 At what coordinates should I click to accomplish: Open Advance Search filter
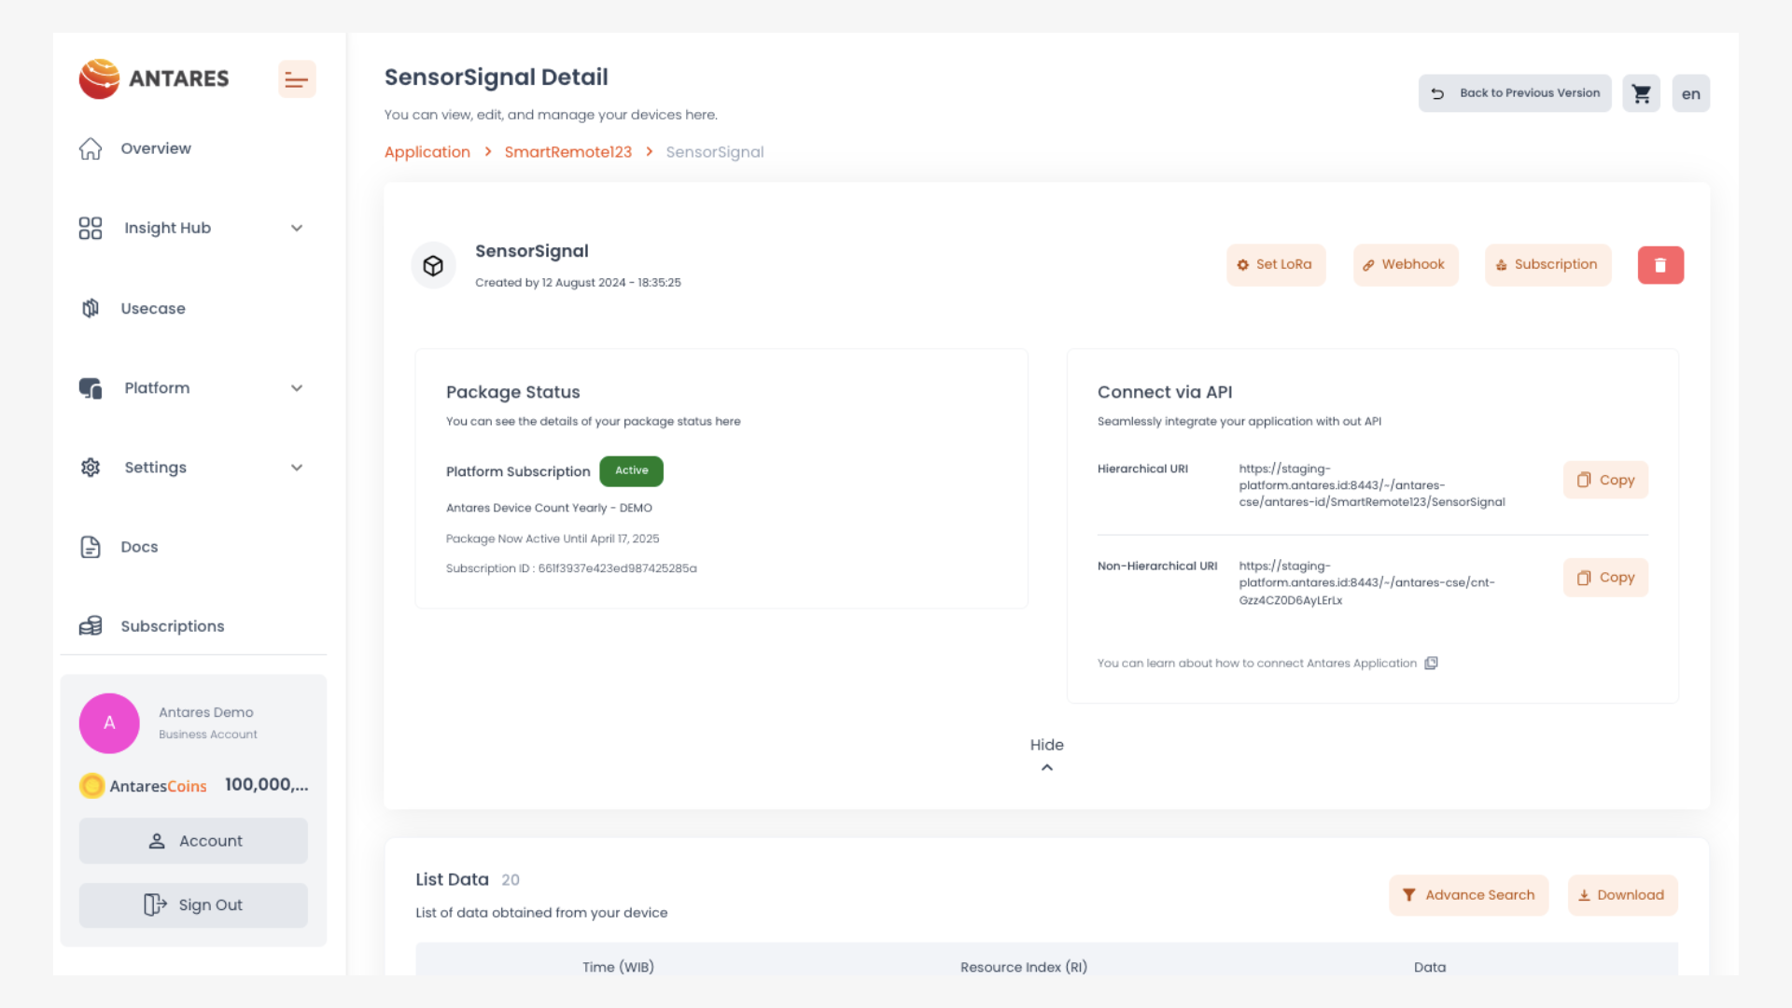point(1469,895)
